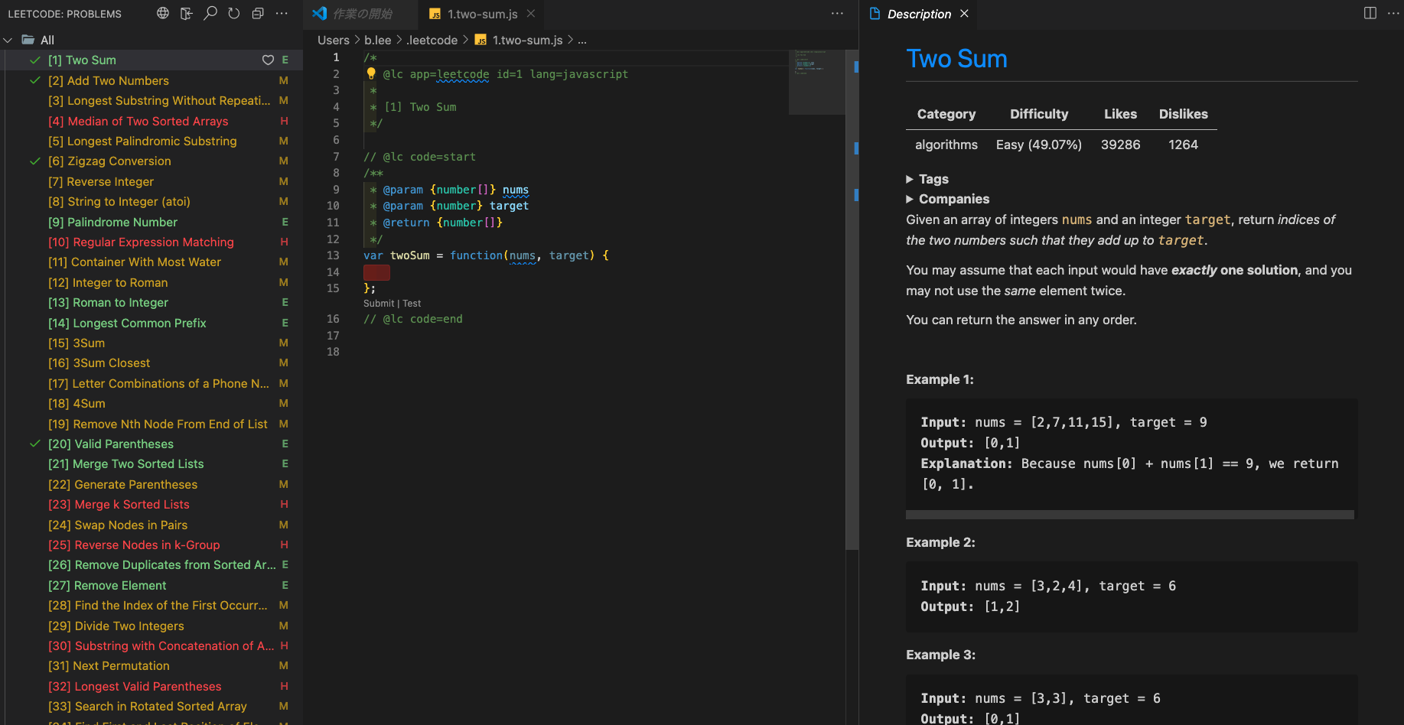Open [29] Divide Two Integers
Image resolution: width=1404 pixels, height=725 pixels.
153,626
